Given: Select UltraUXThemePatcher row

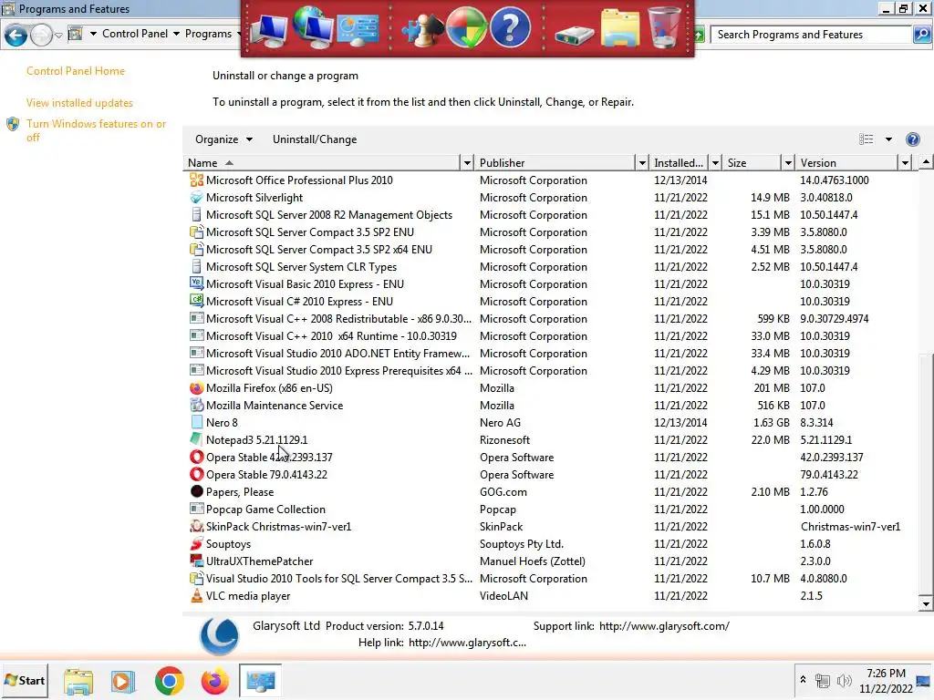Looking at the screenshot, I should [x=548, y=561].
